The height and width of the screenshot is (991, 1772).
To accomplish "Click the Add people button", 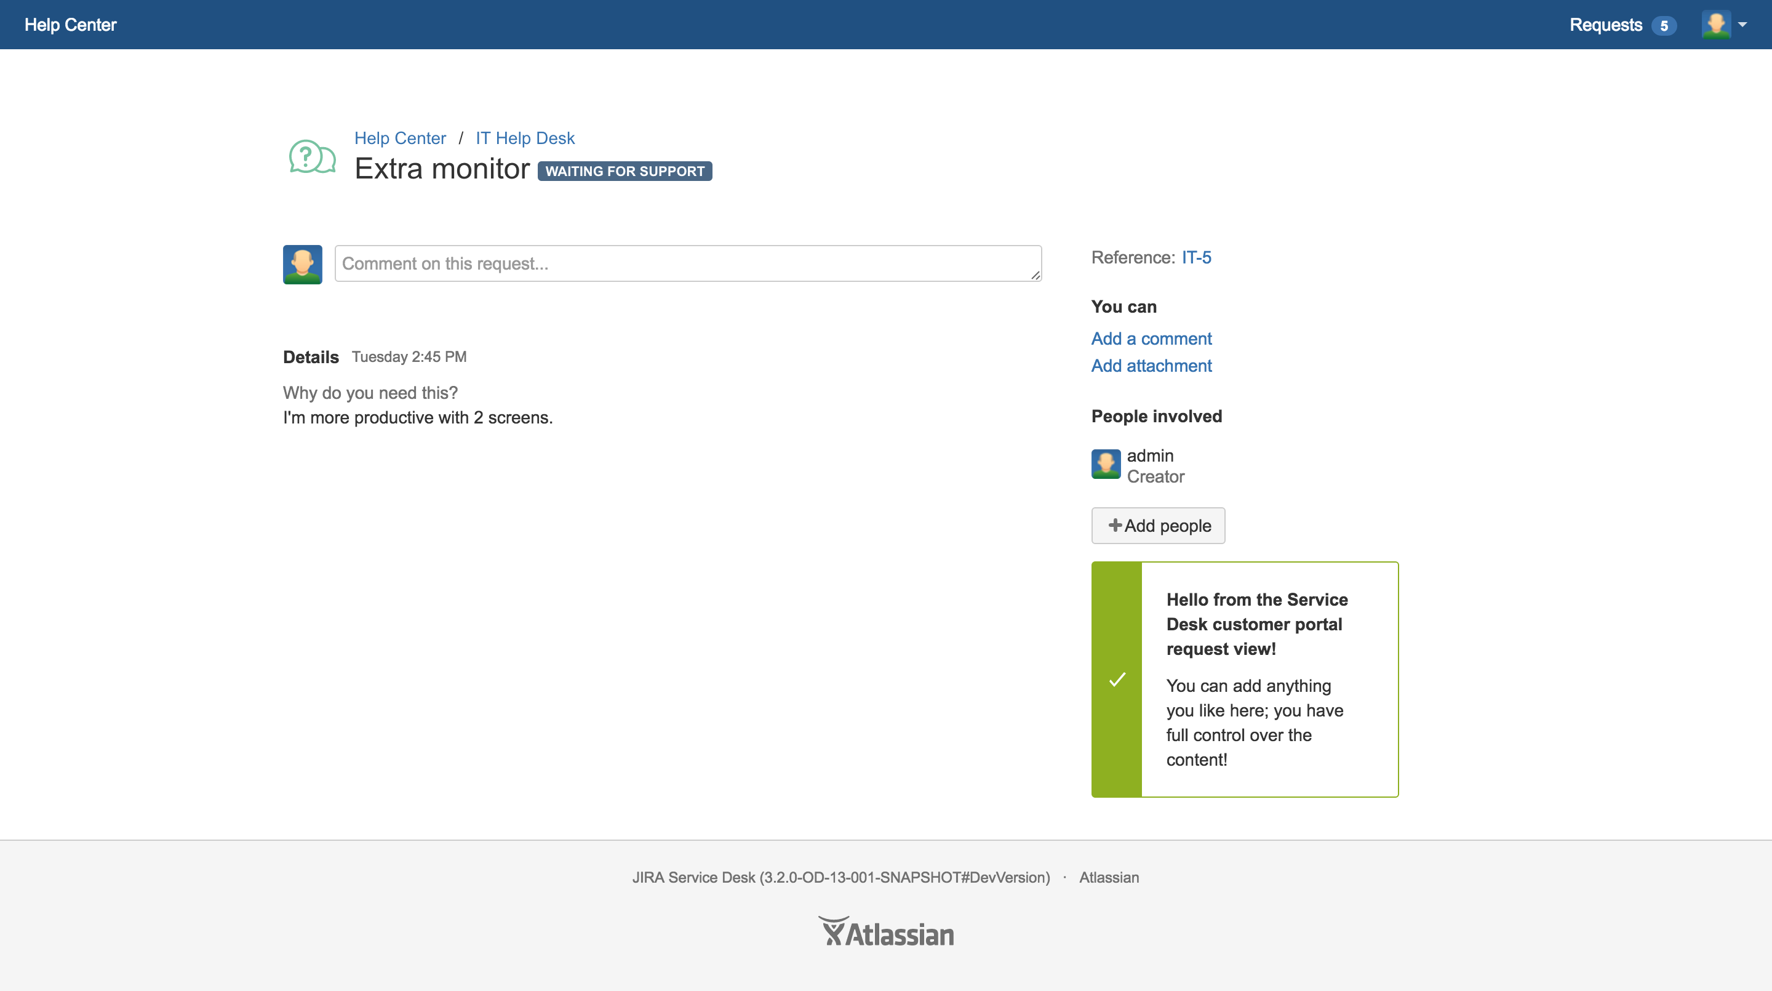I will pyautogui.click(x=1158, y=526).
